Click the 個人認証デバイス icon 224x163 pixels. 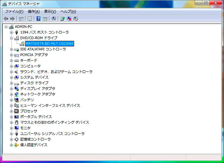pos(16,145)
